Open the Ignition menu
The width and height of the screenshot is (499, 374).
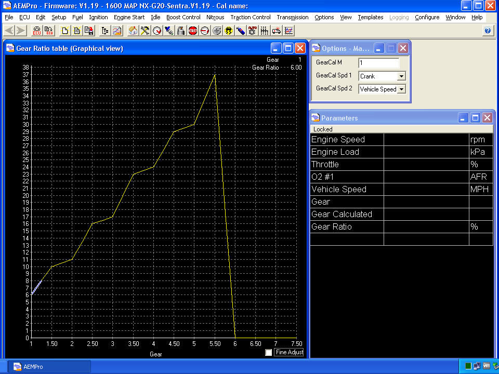coord(98,17)
